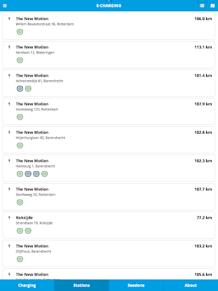Select the Sevillaweg 55 station entry
Screen dimensions: 218x291
click(x=108, y=197)
